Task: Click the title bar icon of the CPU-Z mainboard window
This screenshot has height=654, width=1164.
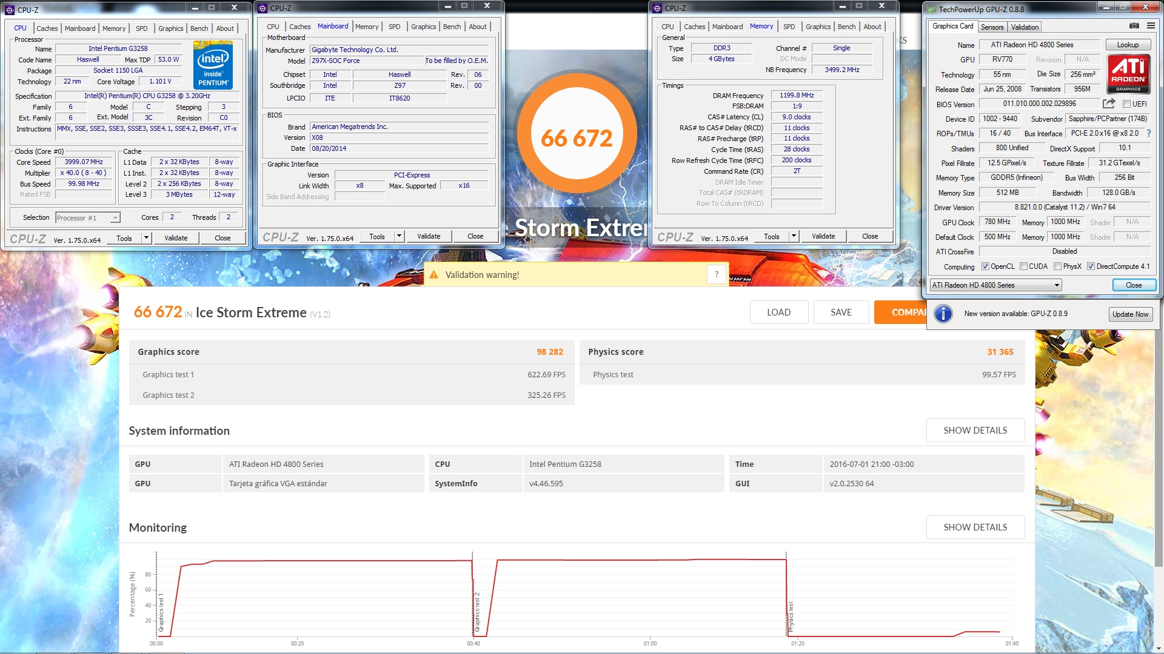Action: click(x=263, y=8)
